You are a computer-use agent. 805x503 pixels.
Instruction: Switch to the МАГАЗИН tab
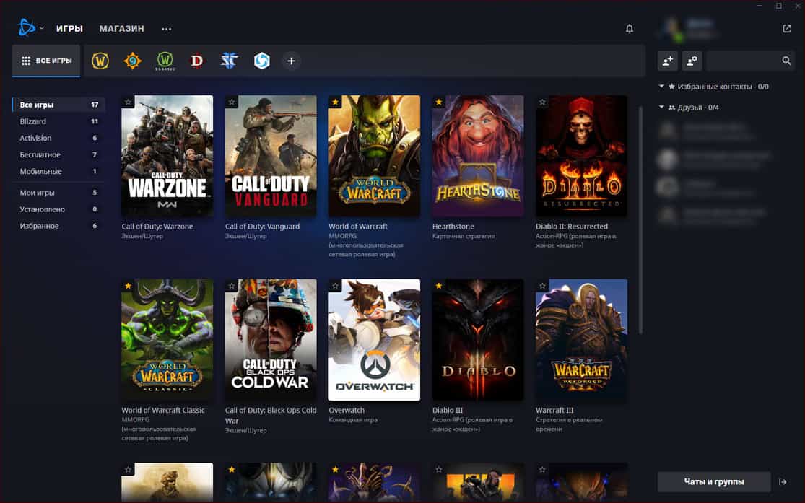pyautogui.click(x=121, y=29)
